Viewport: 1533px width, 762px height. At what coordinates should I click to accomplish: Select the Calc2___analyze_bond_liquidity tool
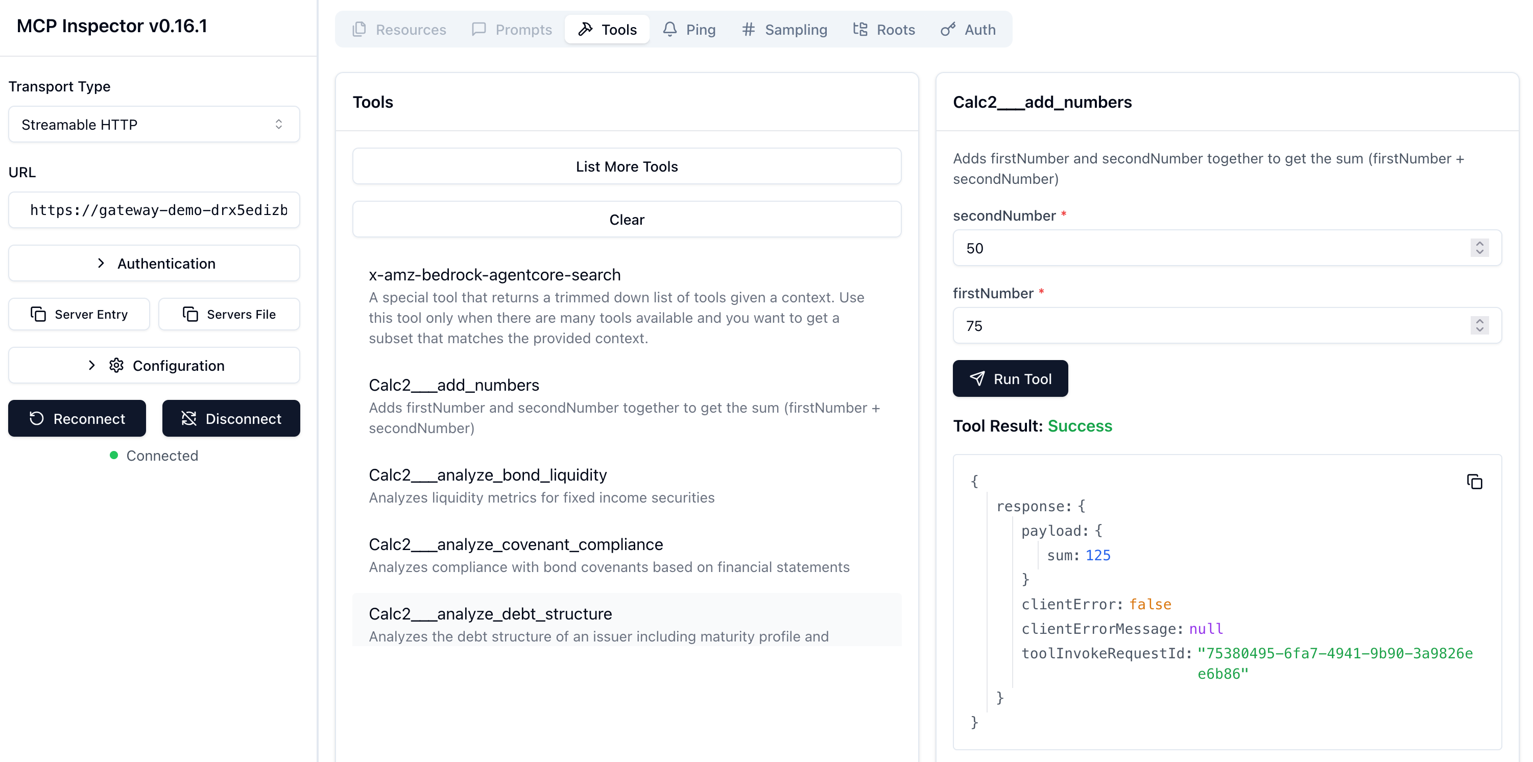click(x=487, y=475)
